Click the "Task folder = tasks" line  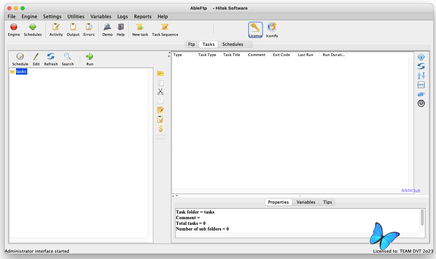pos(195,212)
